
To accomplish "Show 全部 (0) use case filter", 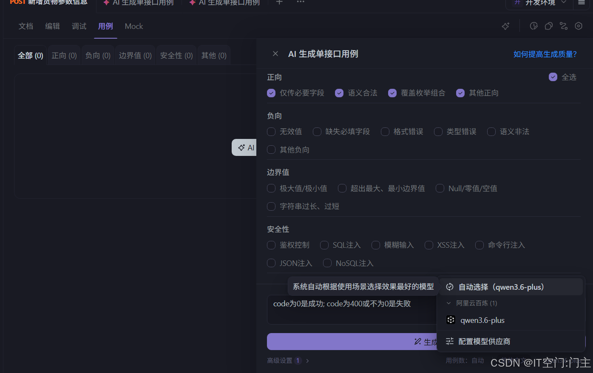I will (x=31, y=56).
